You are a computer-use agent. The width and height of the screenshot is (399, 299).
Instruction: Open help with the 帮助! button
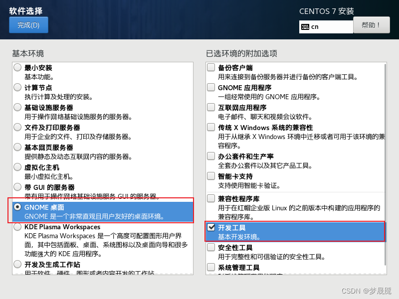(x=371, y=25)
